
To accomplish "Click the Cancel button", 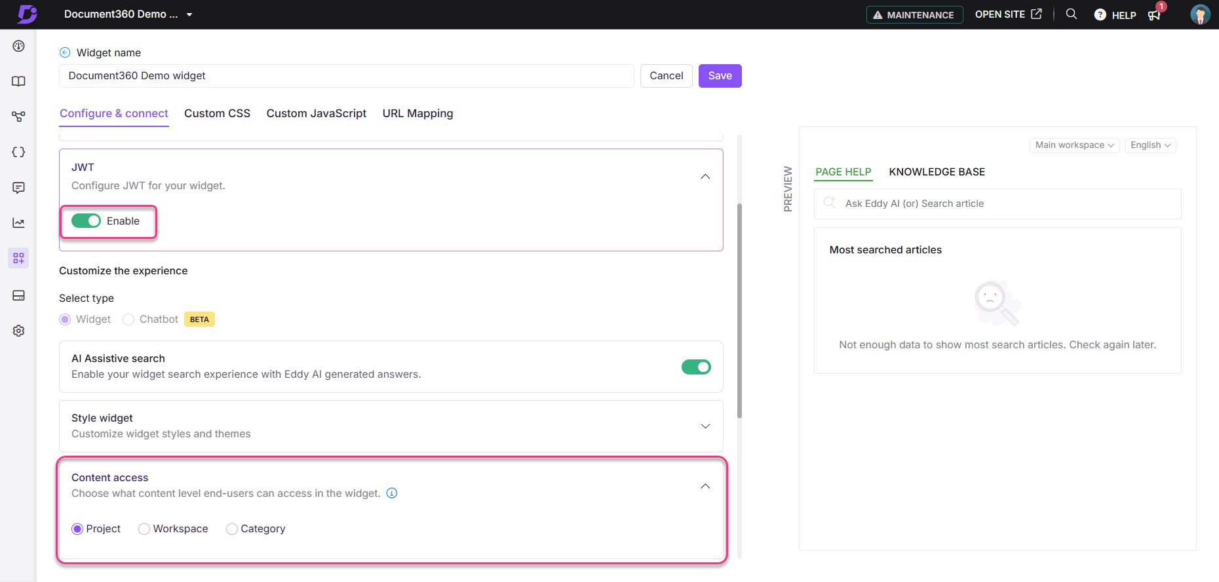I will (x=666, y=76).
